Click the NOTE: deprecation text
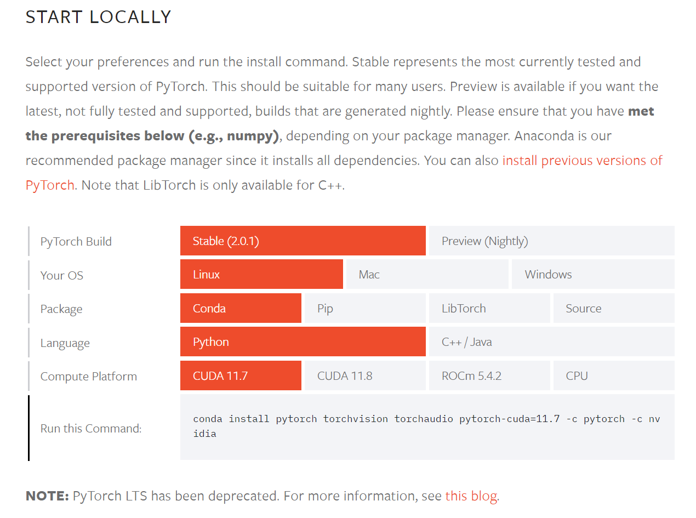 [263, 496]
